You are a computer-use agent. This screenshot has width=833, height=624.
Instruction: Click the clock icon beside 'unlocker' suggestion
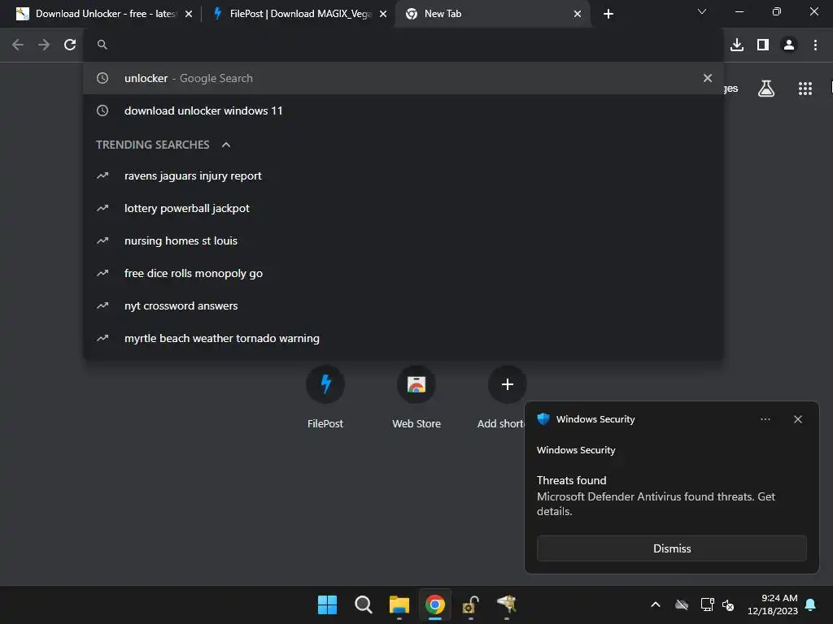pyautogui.click(x=102, y=78)
